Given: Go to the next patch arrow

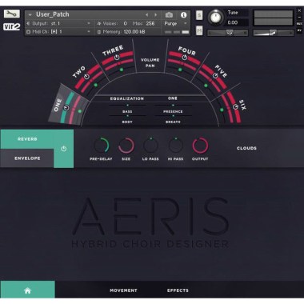Looking at the screenshot, I should (156, 15).
